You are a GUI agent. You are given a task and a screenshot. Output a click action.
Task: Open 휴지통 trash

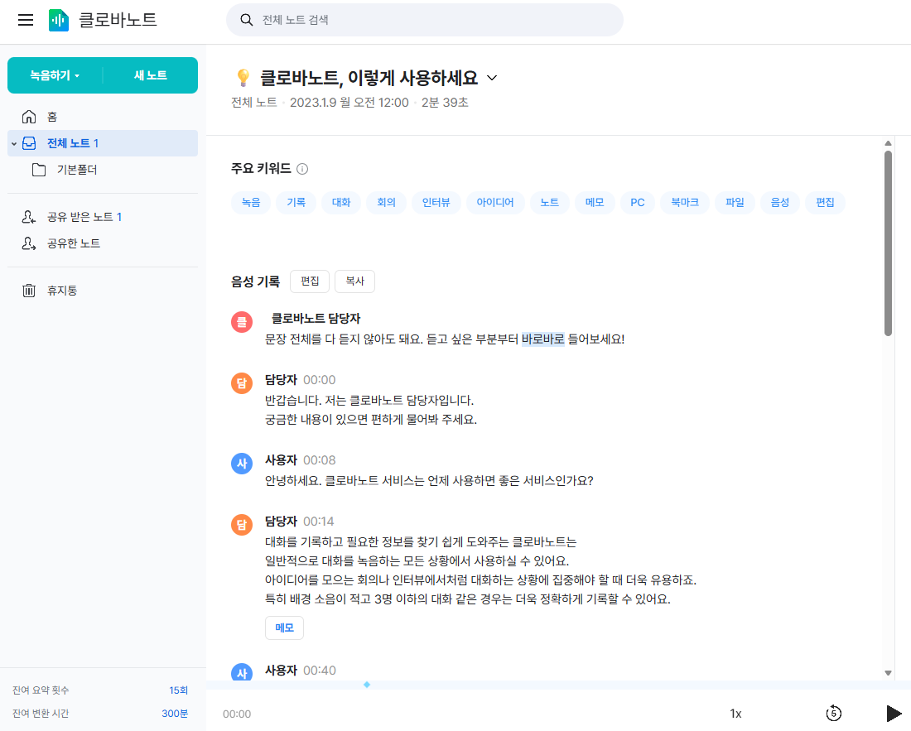point(102,291)
